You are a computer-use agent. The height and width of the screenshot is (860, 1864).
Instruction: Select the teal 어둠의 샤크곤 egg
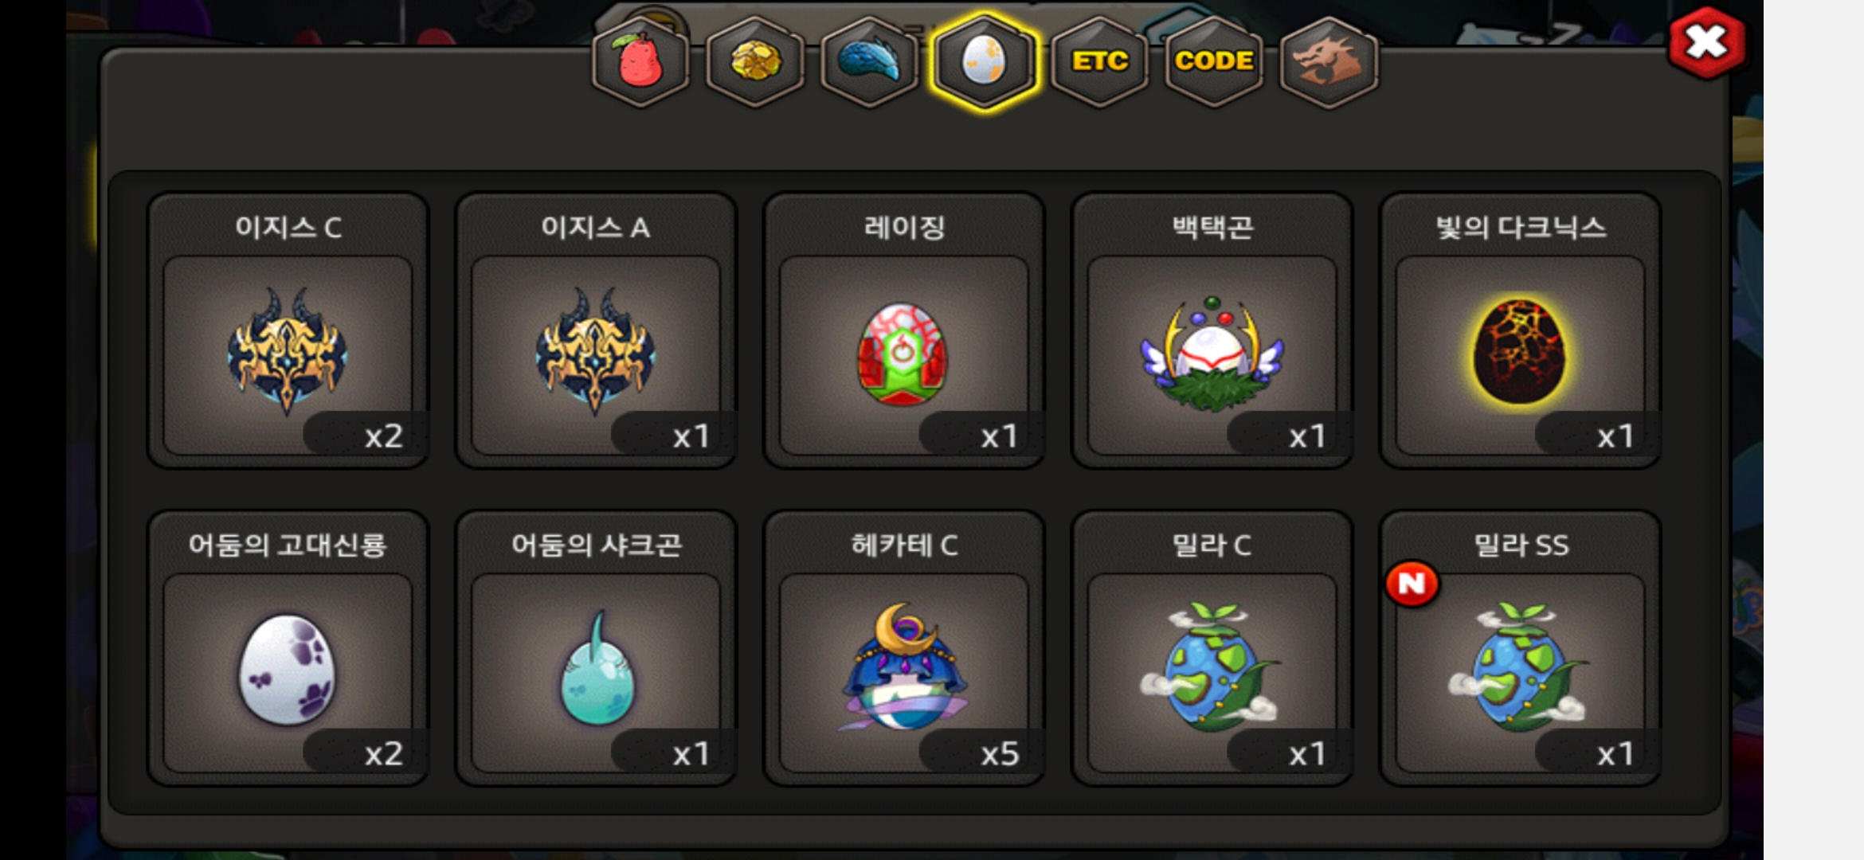point(596,648)
